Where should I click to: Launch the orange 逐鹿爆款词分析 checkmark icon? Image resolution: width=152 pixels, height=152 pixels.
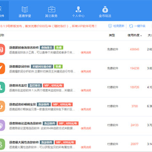[2, 68]
